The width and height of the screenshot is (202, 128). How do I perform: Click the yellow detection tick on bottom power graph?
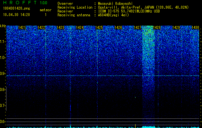click(136, 126)
